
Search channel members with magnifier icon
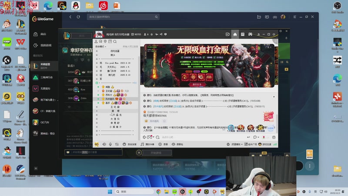pyautogui.click(x=115, y=41)
